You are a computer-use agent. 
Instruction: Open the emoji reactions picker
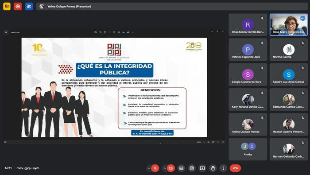(x=192, y=168)
